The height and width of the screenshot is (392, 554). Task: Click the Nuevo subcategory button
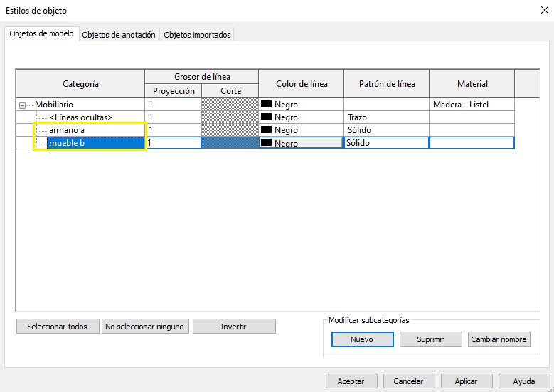tap(362, 339)
